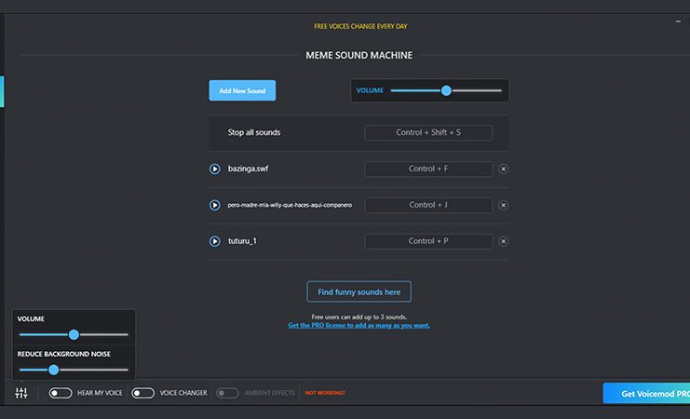Open Find funny sounds here
690x419 pixels.
359,291
